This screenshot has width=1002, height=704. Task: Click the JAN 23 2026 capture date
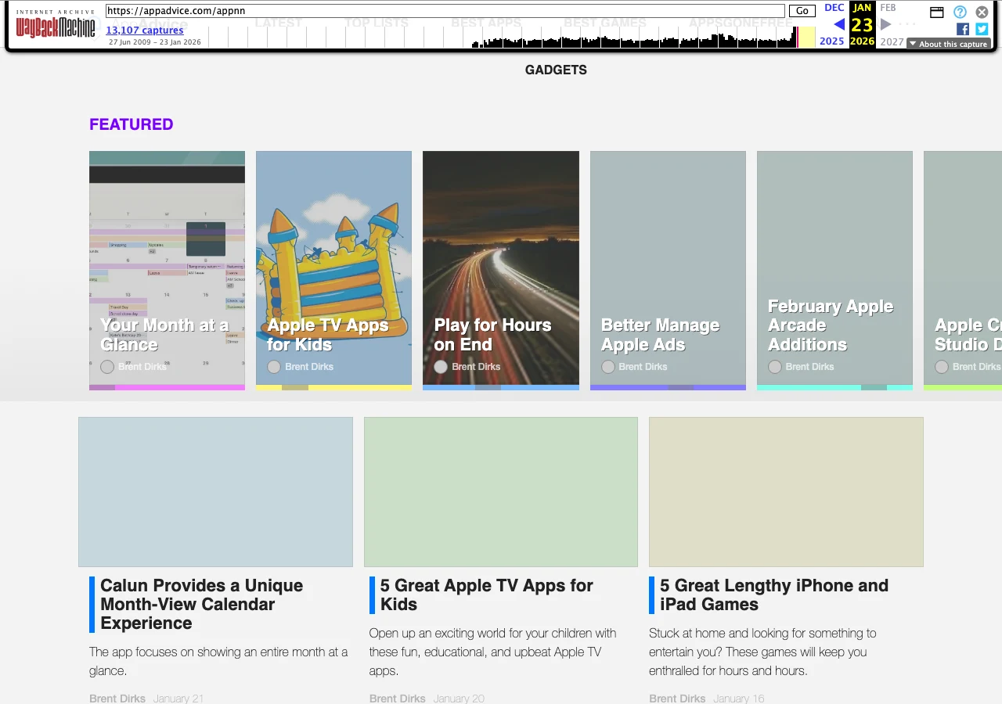coord(862,24)
